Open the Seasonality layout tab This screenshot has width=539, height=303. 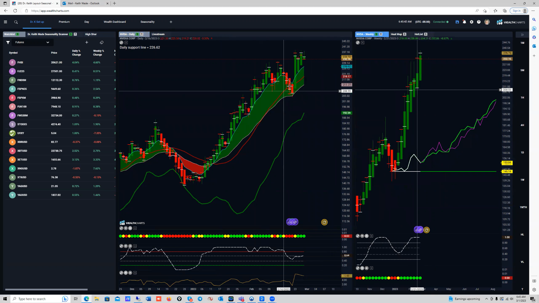click(x=147, y=22)
